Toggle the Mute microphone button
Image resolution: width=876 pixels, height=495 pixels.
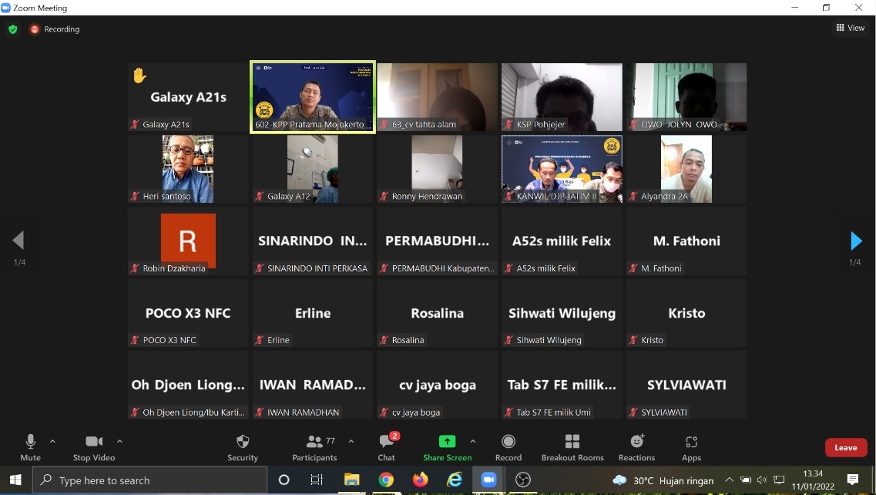coord(31,442)
